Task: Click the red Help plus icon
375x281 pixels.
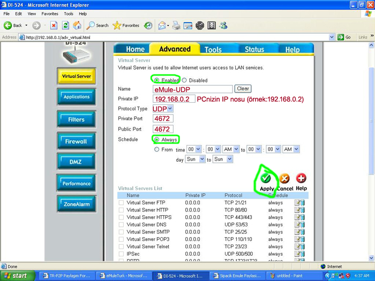Action: click(x=301, y=178)
